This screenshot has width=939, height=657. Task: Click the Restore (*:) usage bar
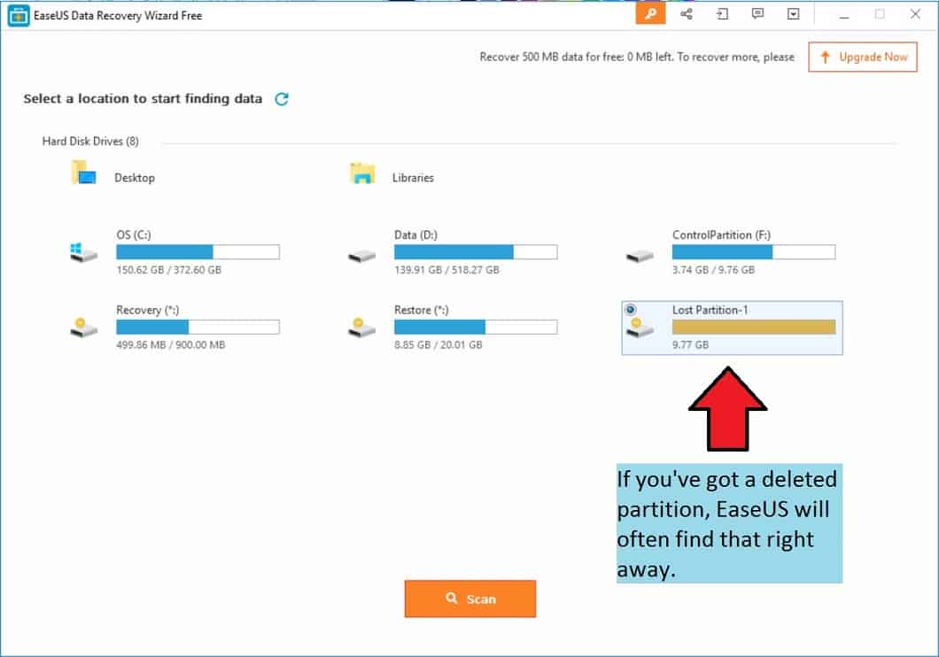click(476, 327)
